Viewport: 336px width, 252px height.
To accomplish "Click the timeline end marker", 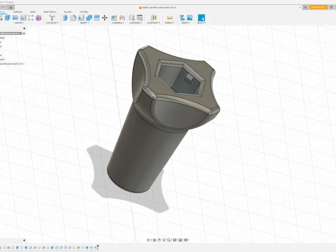I will point(98,247).
